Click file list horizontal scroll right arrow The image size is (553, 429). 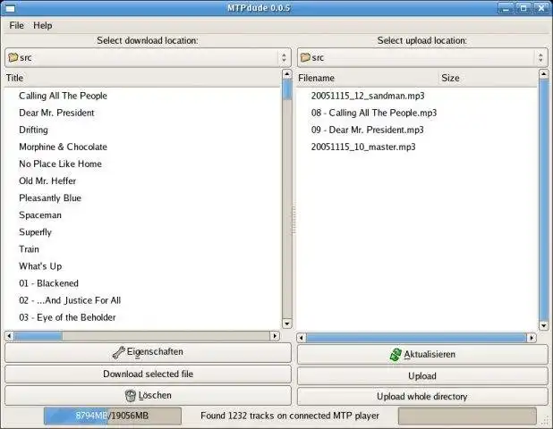(x=532, y=338)
